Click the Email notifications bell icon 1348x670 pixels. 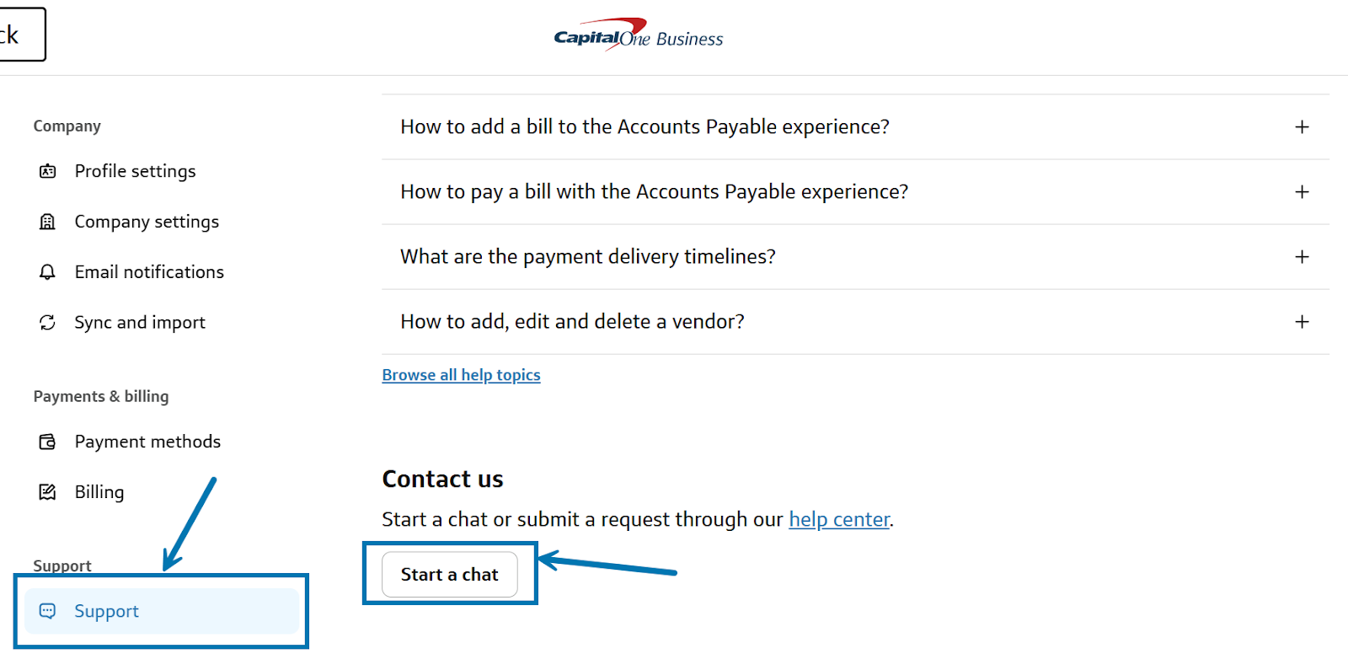[x=47, y=272]
